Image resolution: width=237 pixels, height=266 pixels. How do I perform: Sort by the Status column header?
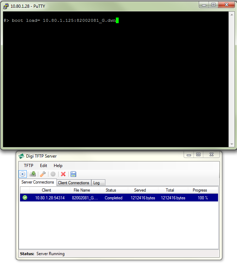coord(111,190)
